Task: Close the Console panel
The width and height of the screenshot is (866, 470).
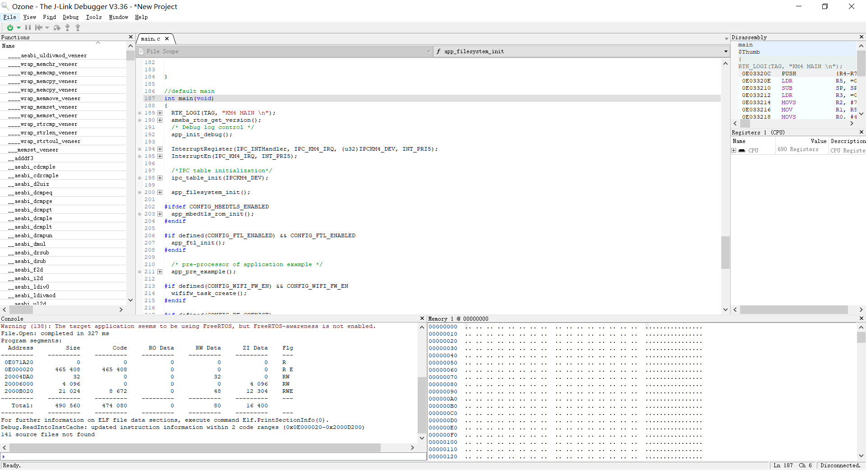Action: 422,318
